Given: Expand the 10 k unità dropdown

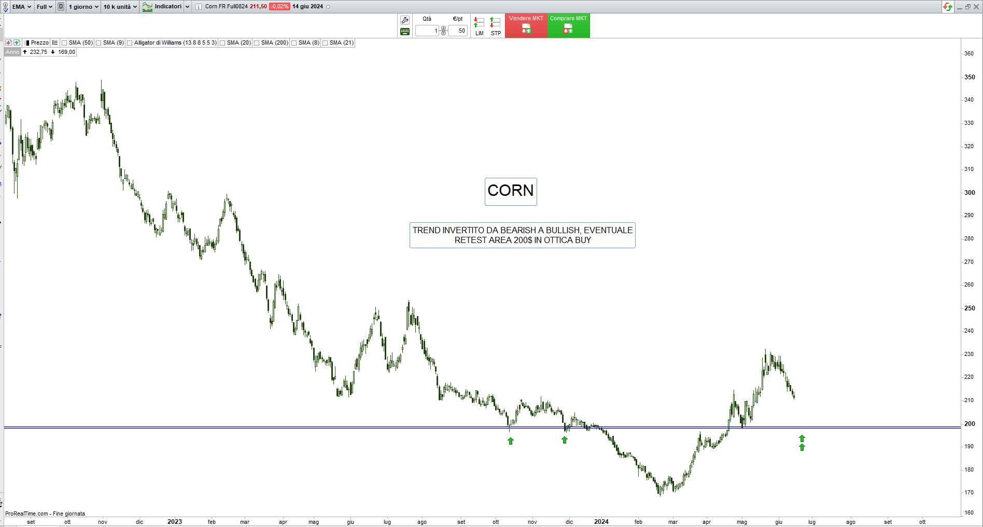Looking at the screenshot, I should pyautogui.click(x=120, y=7).
